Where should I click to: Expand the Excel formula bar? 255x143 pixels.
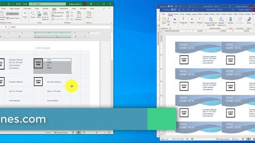[112, 27]
